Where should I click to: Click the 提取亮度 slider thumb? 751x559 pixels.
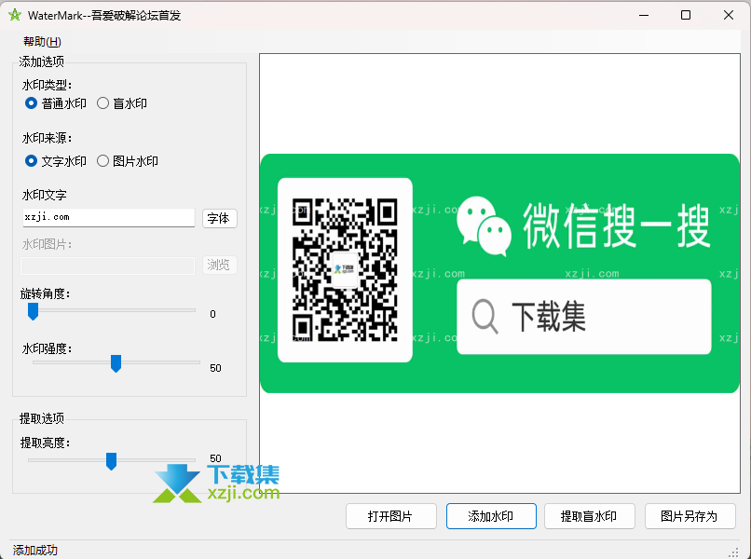(111, 461)
